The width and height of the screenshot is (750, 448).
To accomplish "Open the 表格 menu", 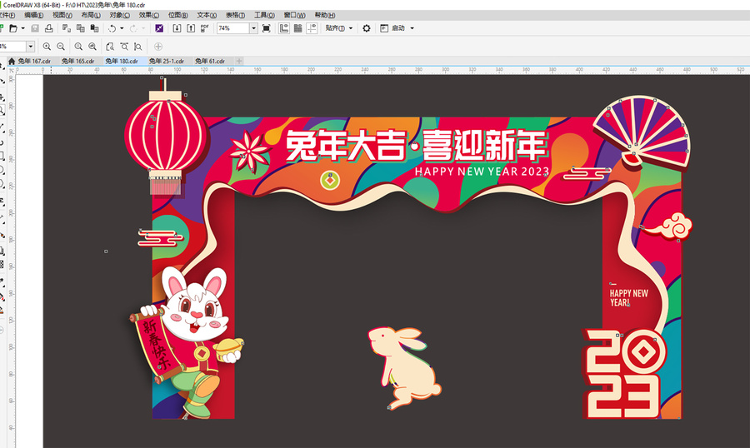I will (235, 15).
